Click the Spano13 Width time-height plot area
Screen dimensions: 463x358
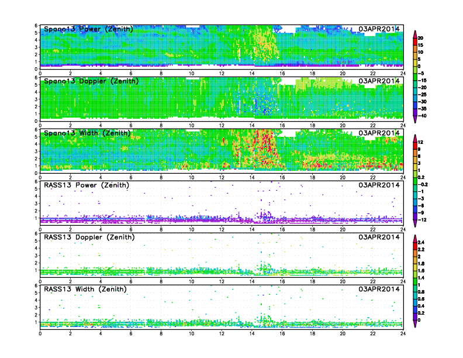click(x=222, y=151)
